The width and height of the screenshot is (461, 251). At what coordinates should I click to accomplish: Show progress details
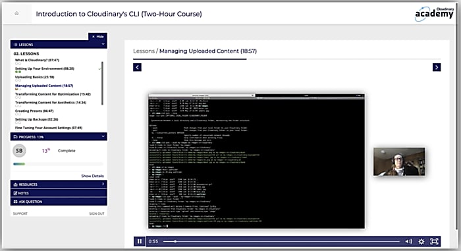pos(93,176)
